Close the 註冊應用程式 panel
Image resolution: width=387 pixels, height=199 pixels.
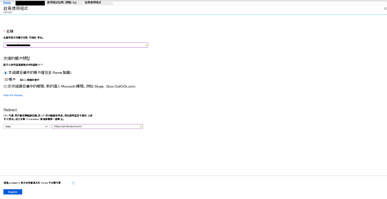385,9
